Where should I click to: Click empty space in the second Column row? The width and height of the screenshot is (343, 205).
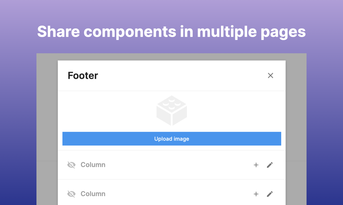178,194
